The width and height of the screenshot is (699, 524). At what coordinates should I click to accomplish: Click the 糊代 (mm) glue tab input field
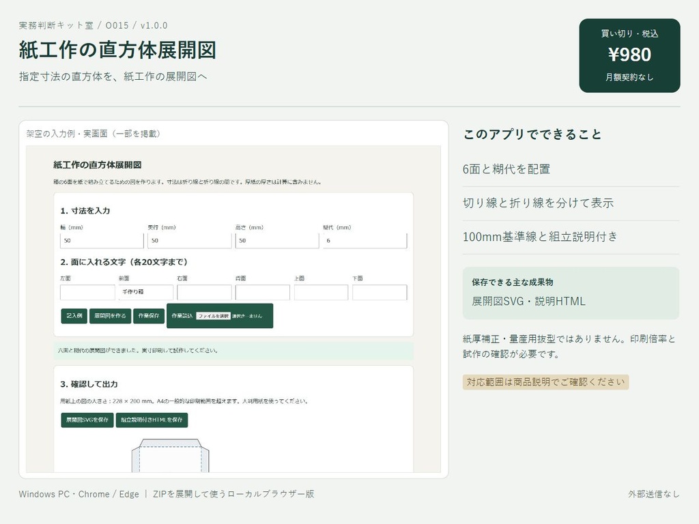pyautogui.click(x=365, y=241)
